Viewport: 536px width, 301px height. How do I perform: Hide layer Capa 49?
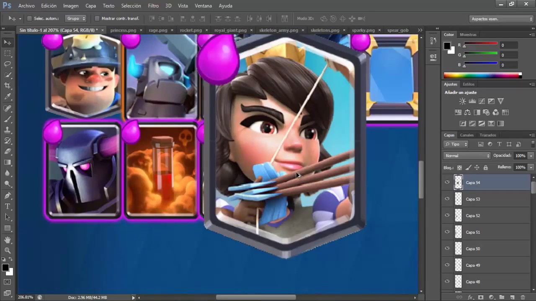point(447,265)
